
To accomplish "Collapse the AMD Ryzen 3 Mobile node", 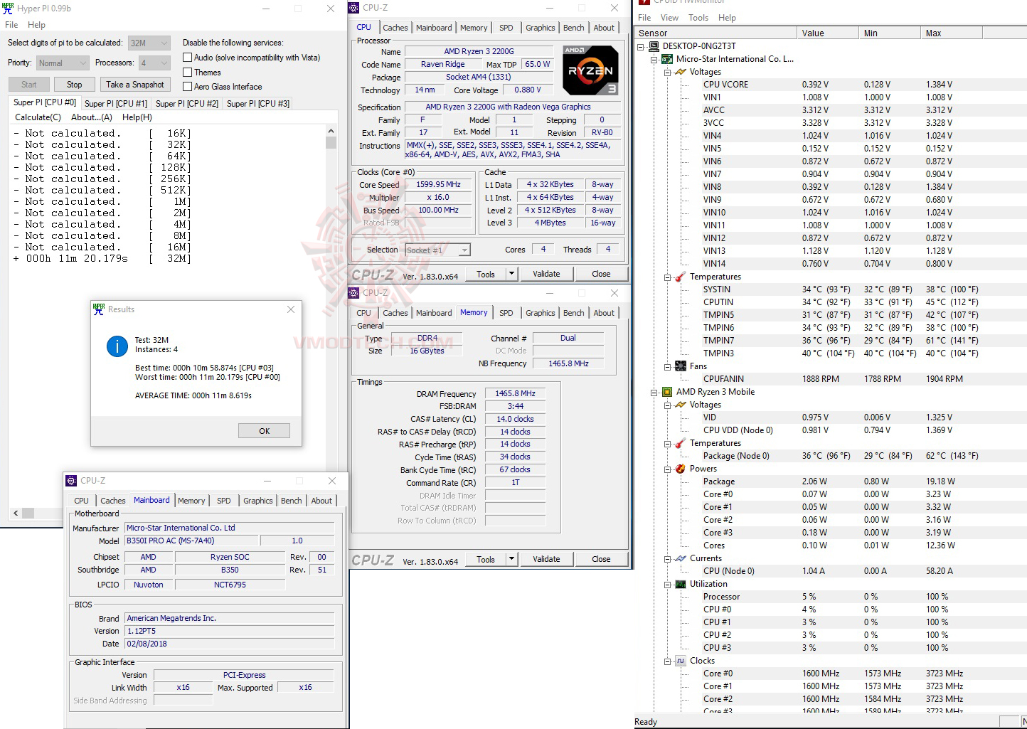I will pos(654,392).
